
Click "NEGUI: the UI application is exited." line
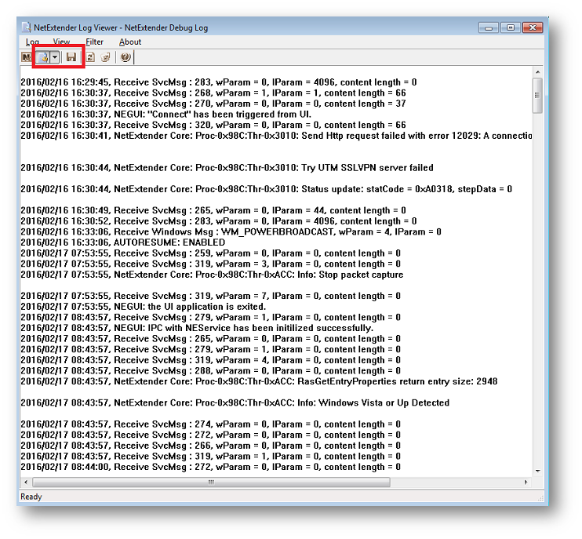(x=144, y=307)
